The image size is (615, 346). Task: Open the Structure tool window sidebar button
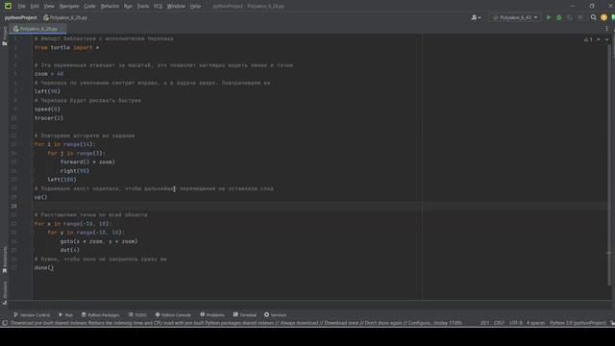(x=4, y=292)
